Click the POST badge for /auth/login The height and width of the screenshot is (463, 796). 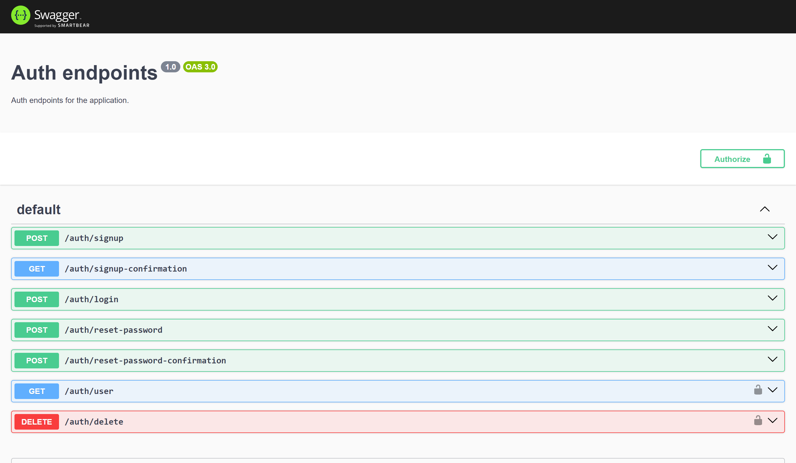pyautogui.click(x=37, y=299)
